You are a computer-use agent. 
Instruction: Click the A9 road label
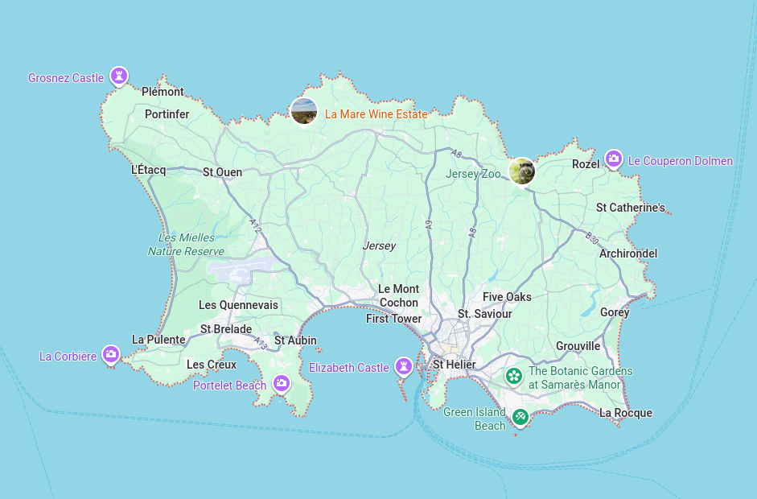428,225
